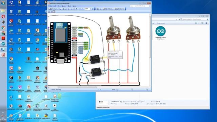
Task: Open the Arduino desktop shortcut
Action: 11,32
